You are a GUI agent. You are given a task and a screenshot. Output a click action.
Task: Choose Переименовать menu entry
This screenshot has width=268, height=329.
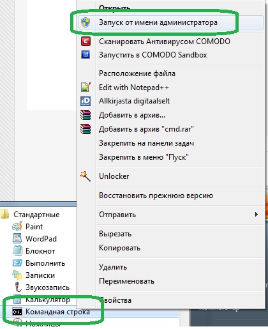click(x=127, y=281)
